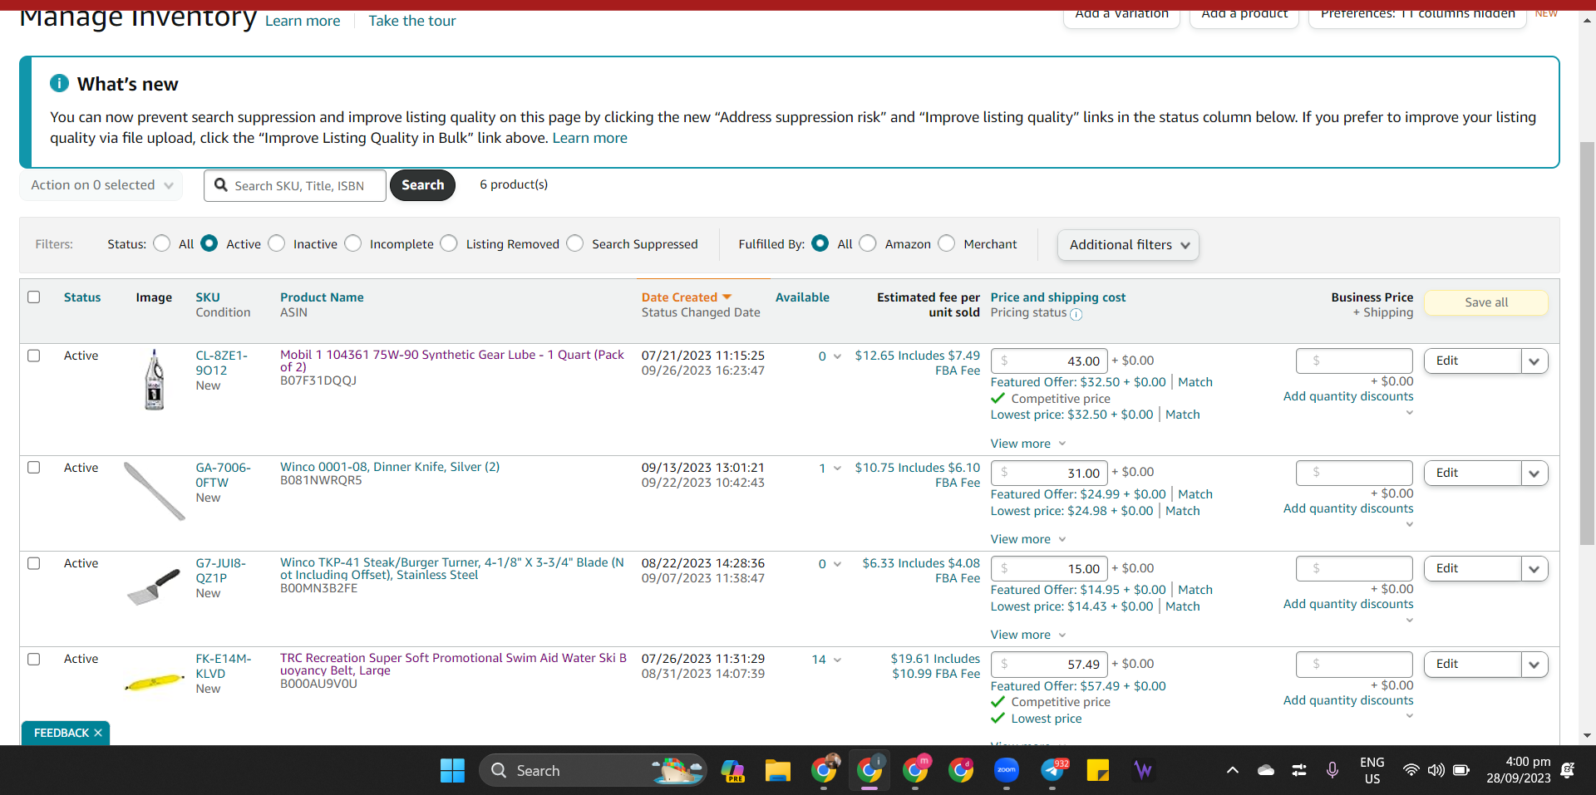Click Edit button for Mobil 1 row
This screenshot has width=1596, height=795.
(x=1473, y=361)
